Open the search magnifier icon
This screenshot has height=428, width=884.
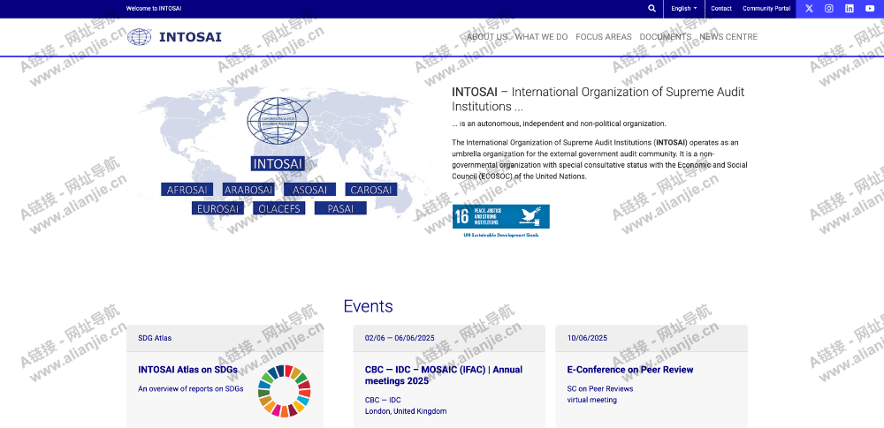click(x=652, y=9)
